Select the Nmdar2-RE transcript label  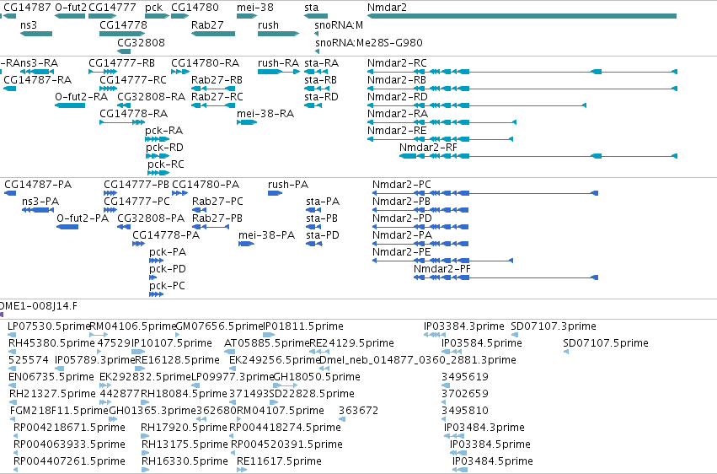(397, 131)
